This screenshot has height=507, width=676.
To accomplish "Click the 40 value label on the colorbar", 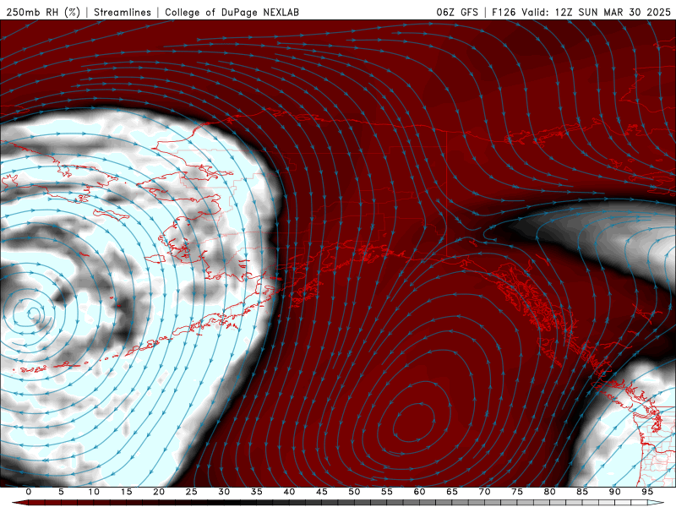I will pos(289,492).
